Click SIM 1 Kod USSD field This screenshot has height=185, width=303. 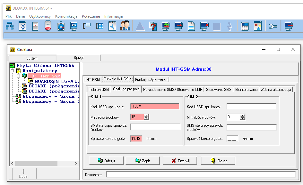pos(155,106)
